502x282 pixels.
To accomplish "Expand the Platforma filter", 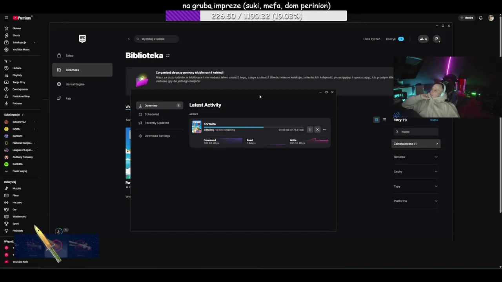I will point(416,201).
